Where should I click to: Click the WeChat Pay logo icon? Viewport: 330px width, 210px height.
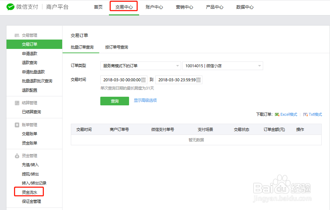click(10, 7)
